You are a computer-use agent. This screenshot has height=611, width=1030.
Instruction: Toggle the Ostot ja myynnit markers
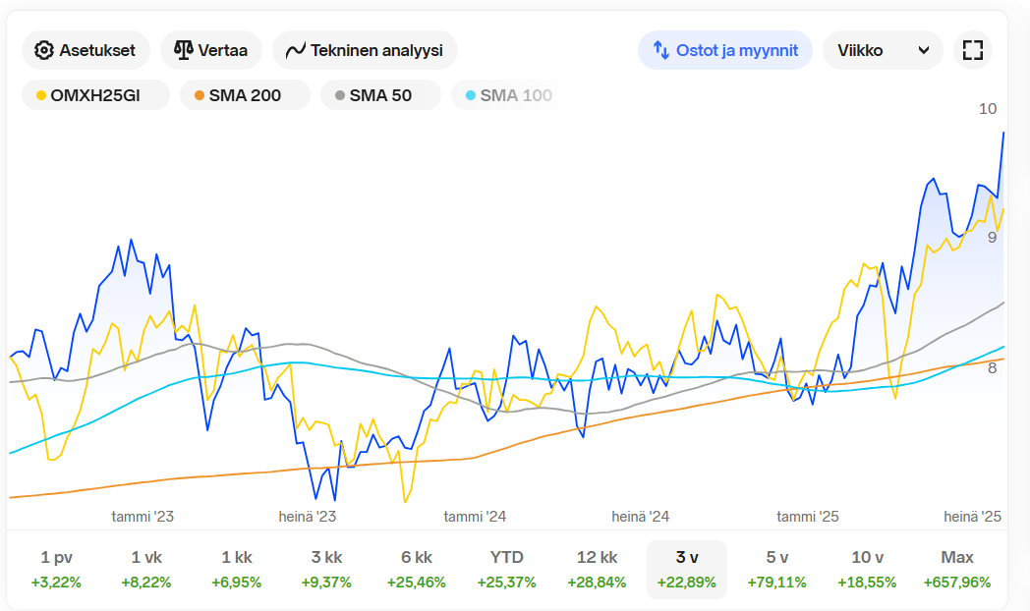725,50
